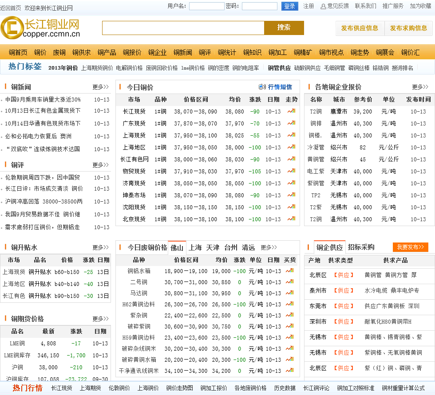Click chart icon in 马达铜 scrap row

[289, 293]
